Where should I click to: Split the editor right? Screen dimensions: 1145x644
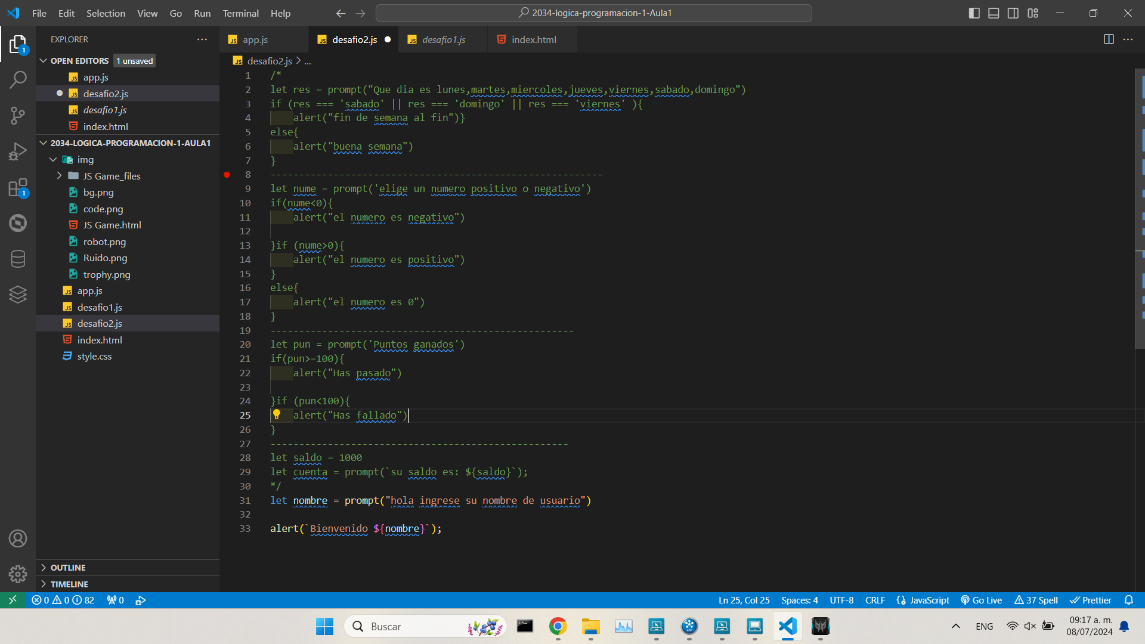[x=1109, y=39]
